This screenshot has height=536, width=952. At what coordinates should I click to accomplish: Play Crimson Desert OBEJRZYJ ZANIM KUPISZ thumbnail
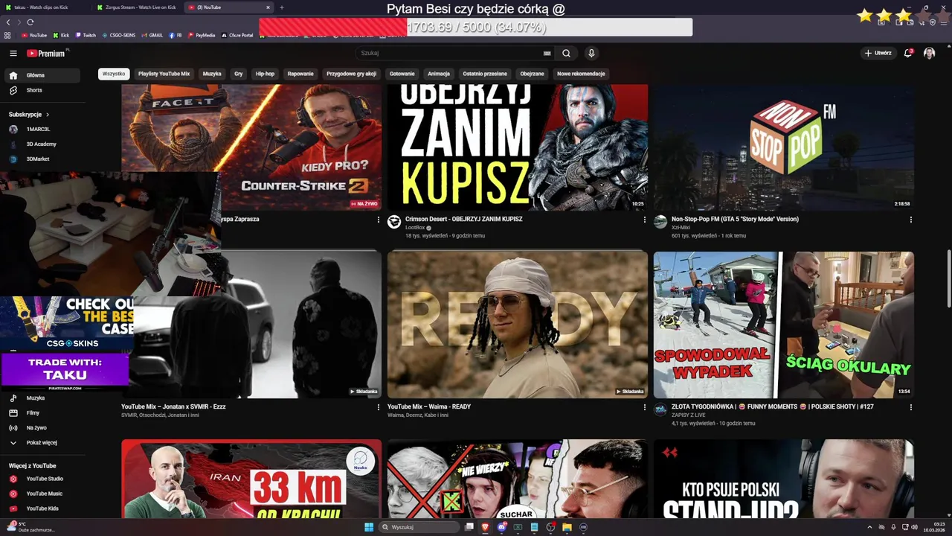518,147
